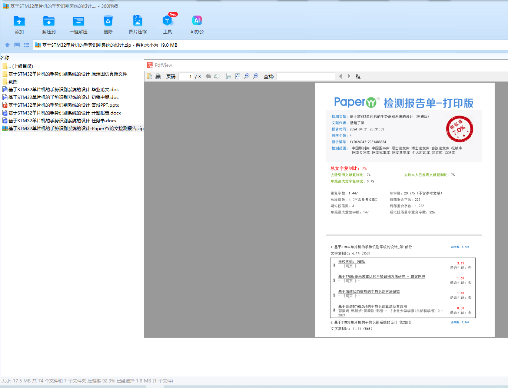Screen dimensions: 508x388
Task: Zoom in the PDF preview
Action: point(256,76)
